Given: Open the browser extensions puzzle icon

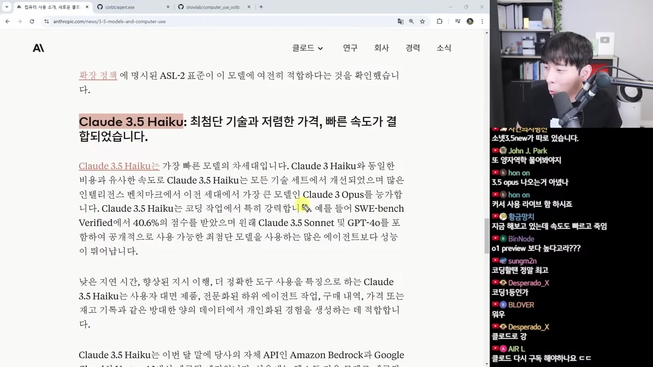Looking at the screenshot, I should click(x=440, y=21).
